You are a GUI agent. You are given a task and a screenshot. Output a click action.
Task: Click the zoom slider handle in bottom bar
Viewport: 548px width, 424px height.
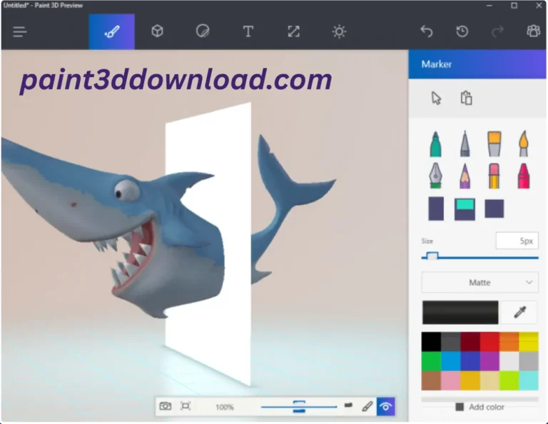(299, 407)
